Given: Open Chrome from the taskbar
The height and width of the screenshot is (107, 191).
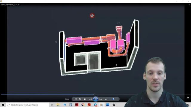Looking at the screenshot, I should pos(83,105).
